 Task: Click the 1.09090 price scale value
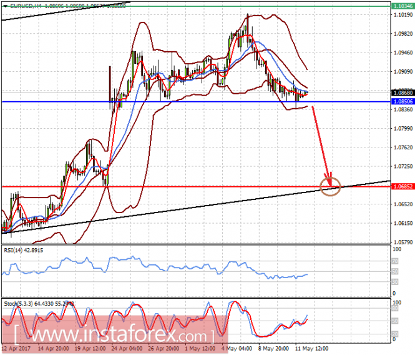tap(403, 72)
